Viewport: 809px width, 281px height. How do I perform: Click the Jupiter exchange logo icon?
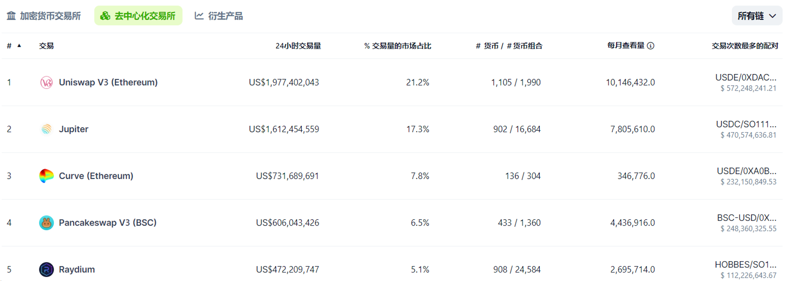tap(46, 129)
